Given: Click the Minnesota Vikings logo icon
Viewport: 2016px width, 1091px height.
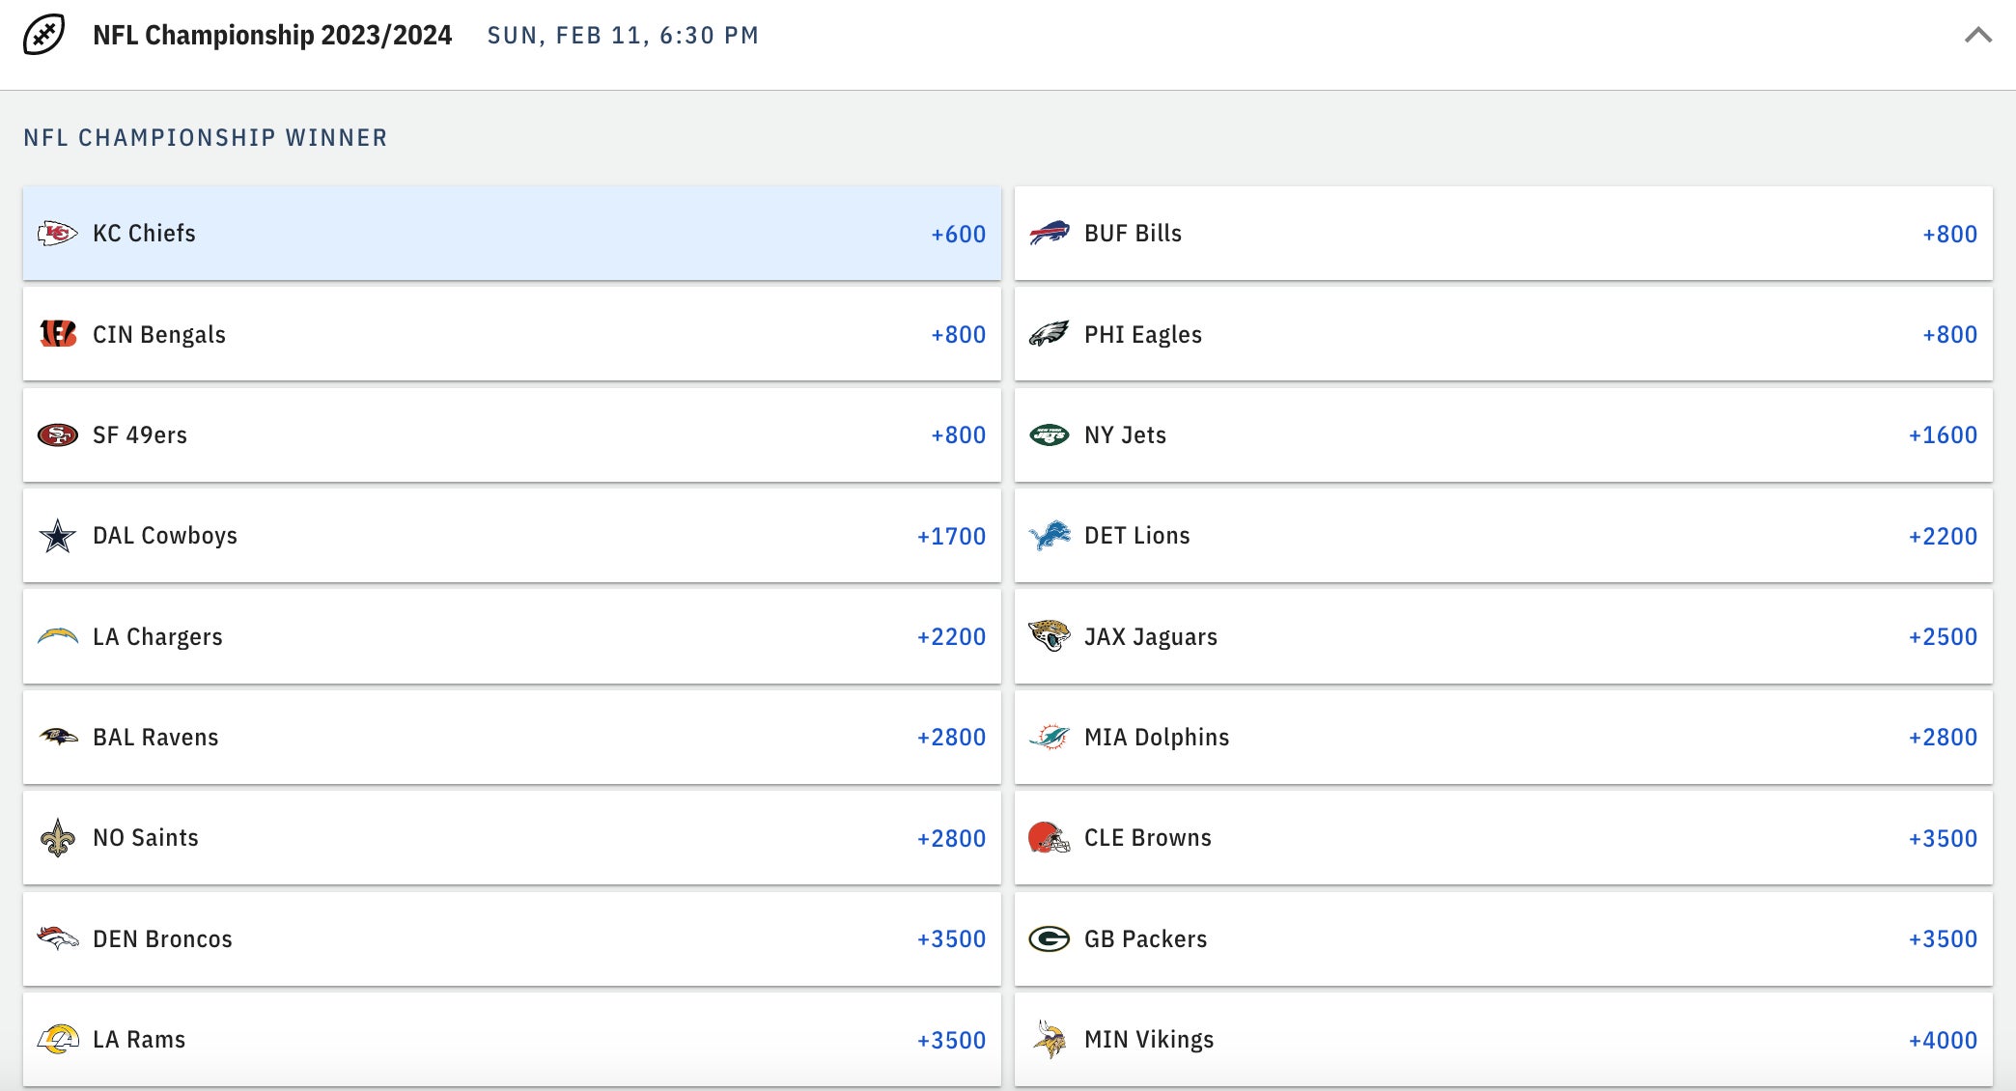Looking at the screenshot, I should tap(1049, 1040).
